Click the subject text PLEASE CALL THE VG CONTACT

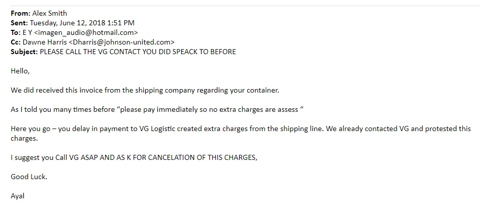[137, 52]
